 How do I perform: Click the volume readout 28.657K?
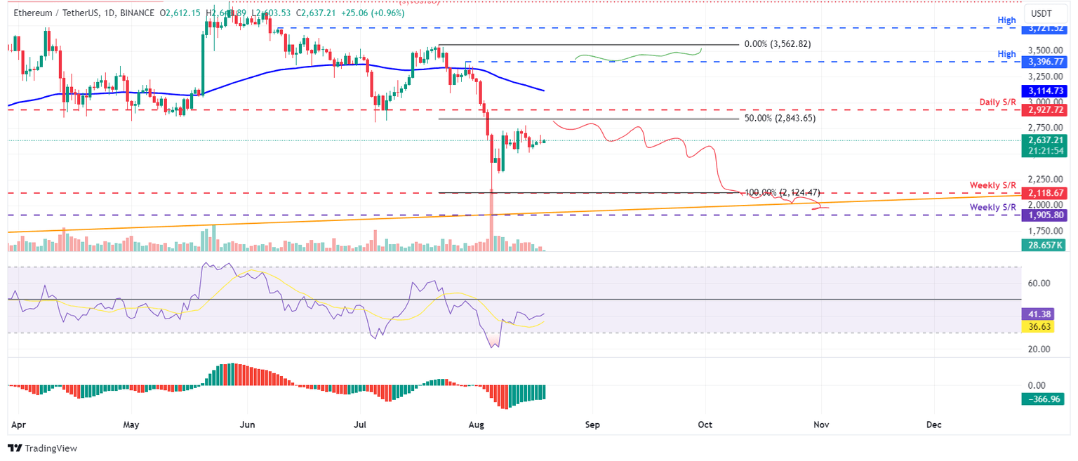[1043, 245]
